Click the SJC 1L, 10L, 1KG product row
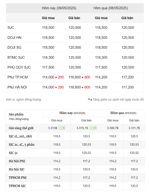The height and width of the screenshot is (195, 149). tap(75, 136)
